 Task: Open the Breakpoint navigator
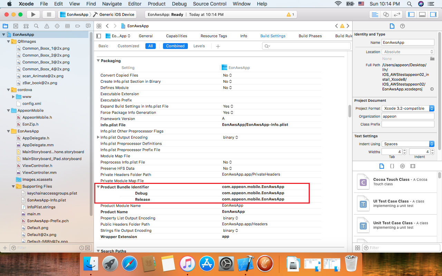[78, 26]
